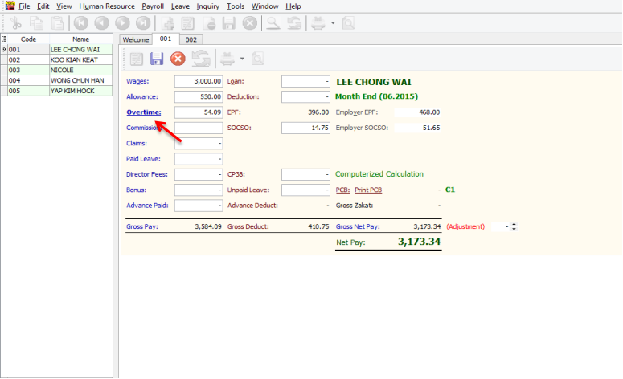The width and height of the screenshot is (623, 379).
Task: Switch to the 002 tab
Action: [x=191, y=39]
